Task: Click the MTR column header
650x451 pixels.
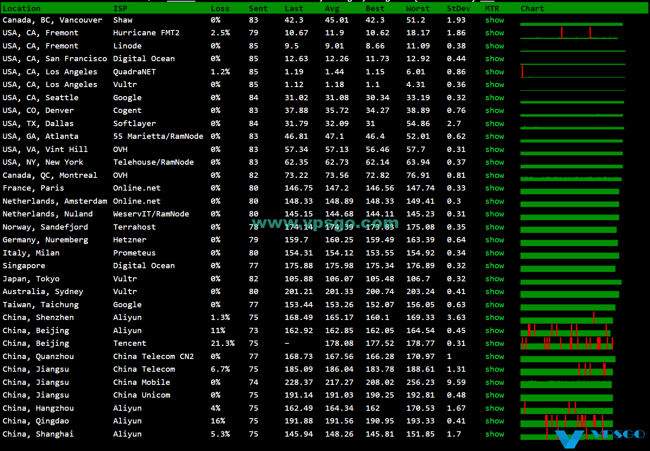Action: [492, 9]
